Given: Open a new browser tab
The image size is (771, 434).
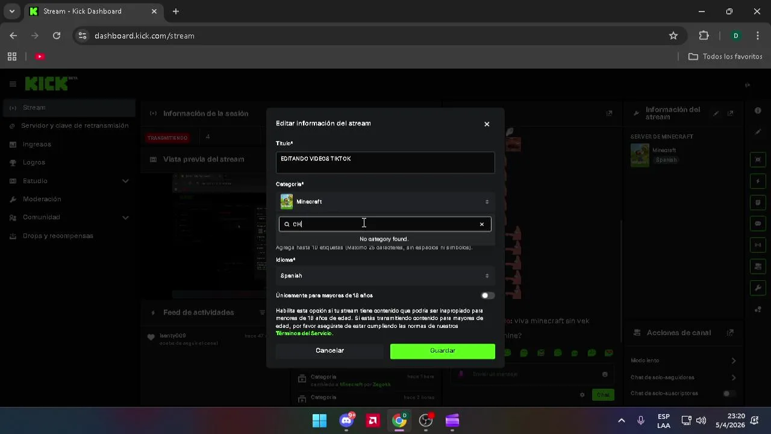Looking at the screenshot, I should coord(175,11).
